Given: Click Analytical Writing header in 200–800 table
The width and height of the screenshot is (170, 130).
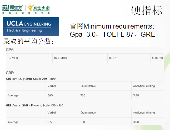Looking at the screenshot, I should 148,86.
